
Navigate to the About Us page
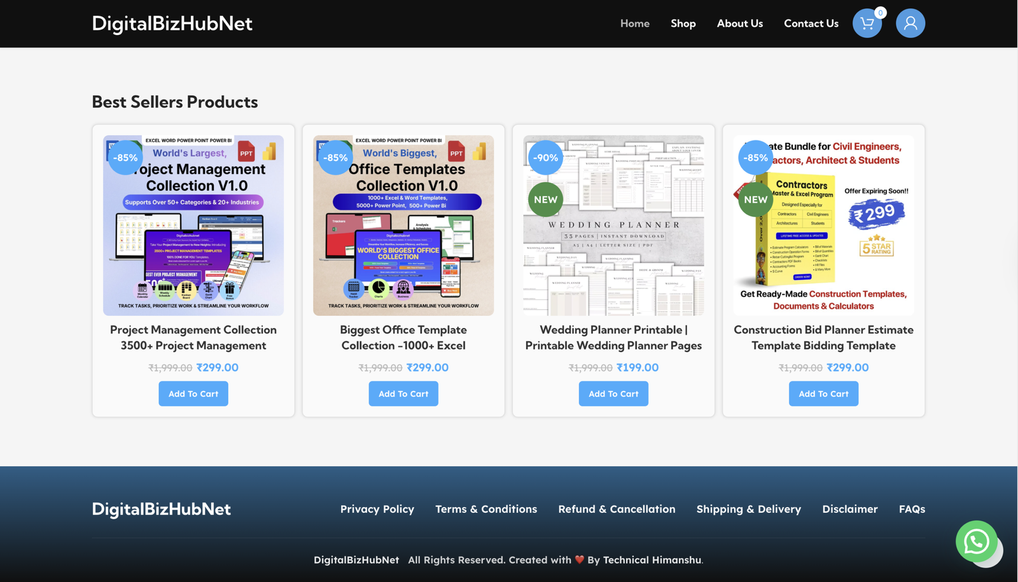click(x=739, y=24)
